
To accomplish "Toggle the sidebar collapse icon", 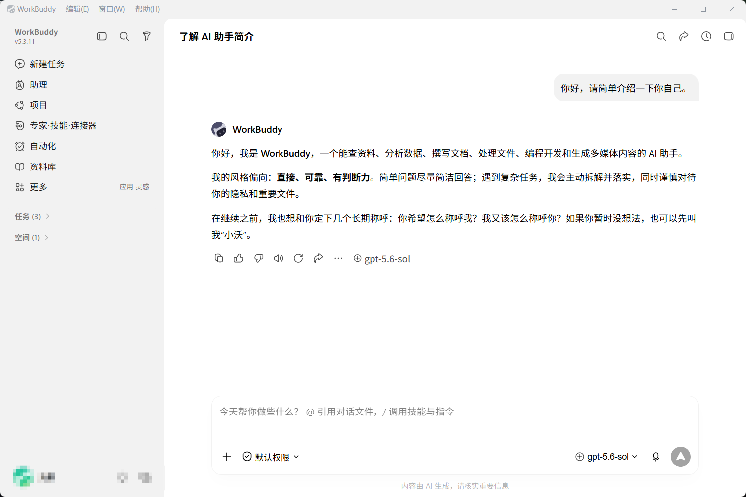I will (x=102, y=36).
